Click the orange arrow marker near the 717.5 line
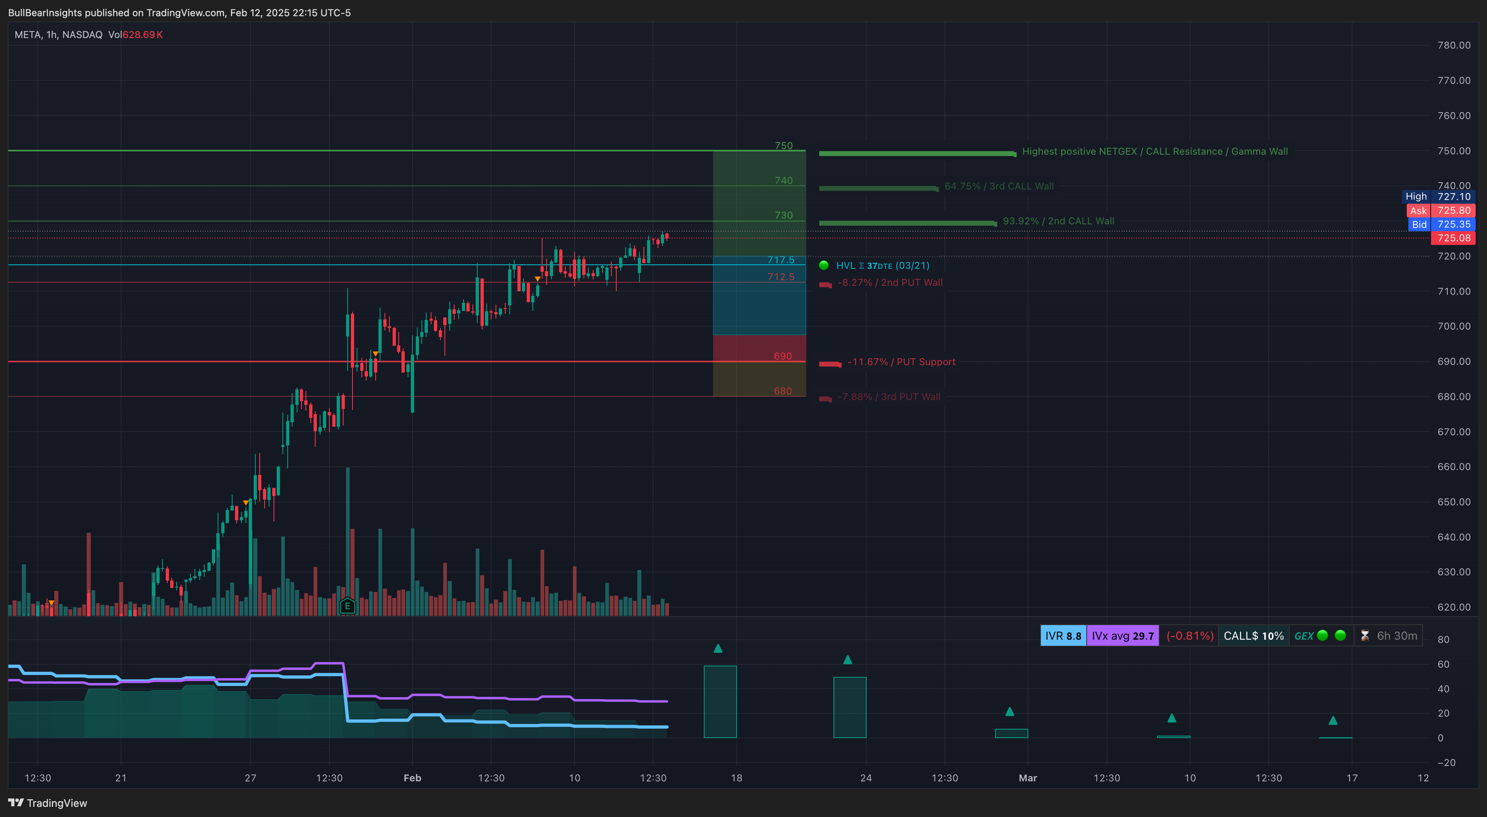Image resolution: width=1487 pixels, height=817 pixels. tap(537, 279)
